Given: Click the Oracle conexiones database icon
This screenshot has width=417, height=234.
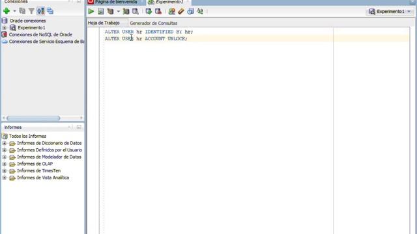Looking at the screenshot, I should pyautogui.click(x=5, y=20).
